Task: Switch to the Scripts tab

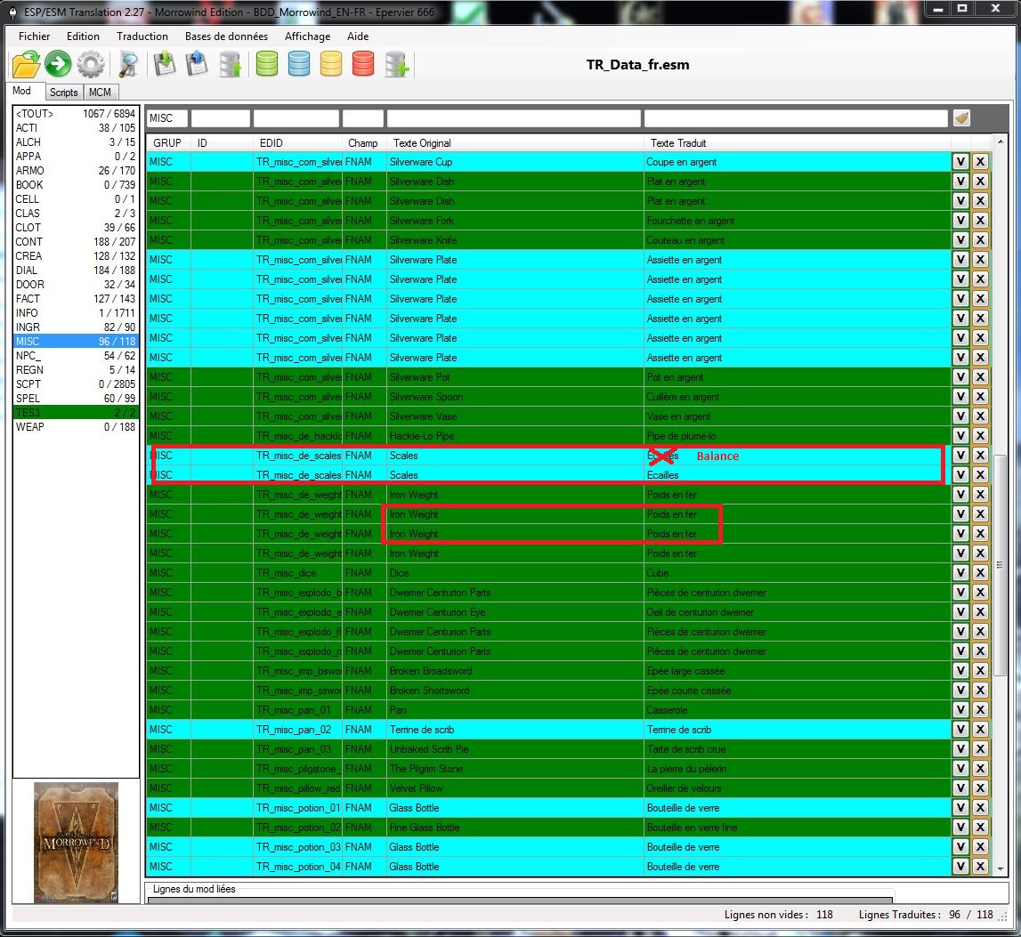Action: [63, 93]
